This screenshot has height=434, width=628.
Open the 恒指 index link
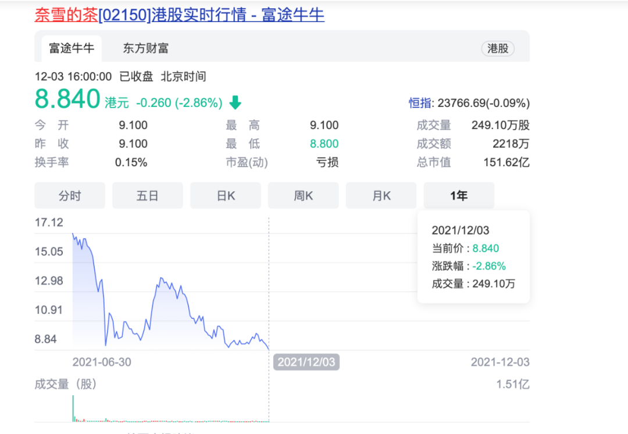click(x=420, y=103)
